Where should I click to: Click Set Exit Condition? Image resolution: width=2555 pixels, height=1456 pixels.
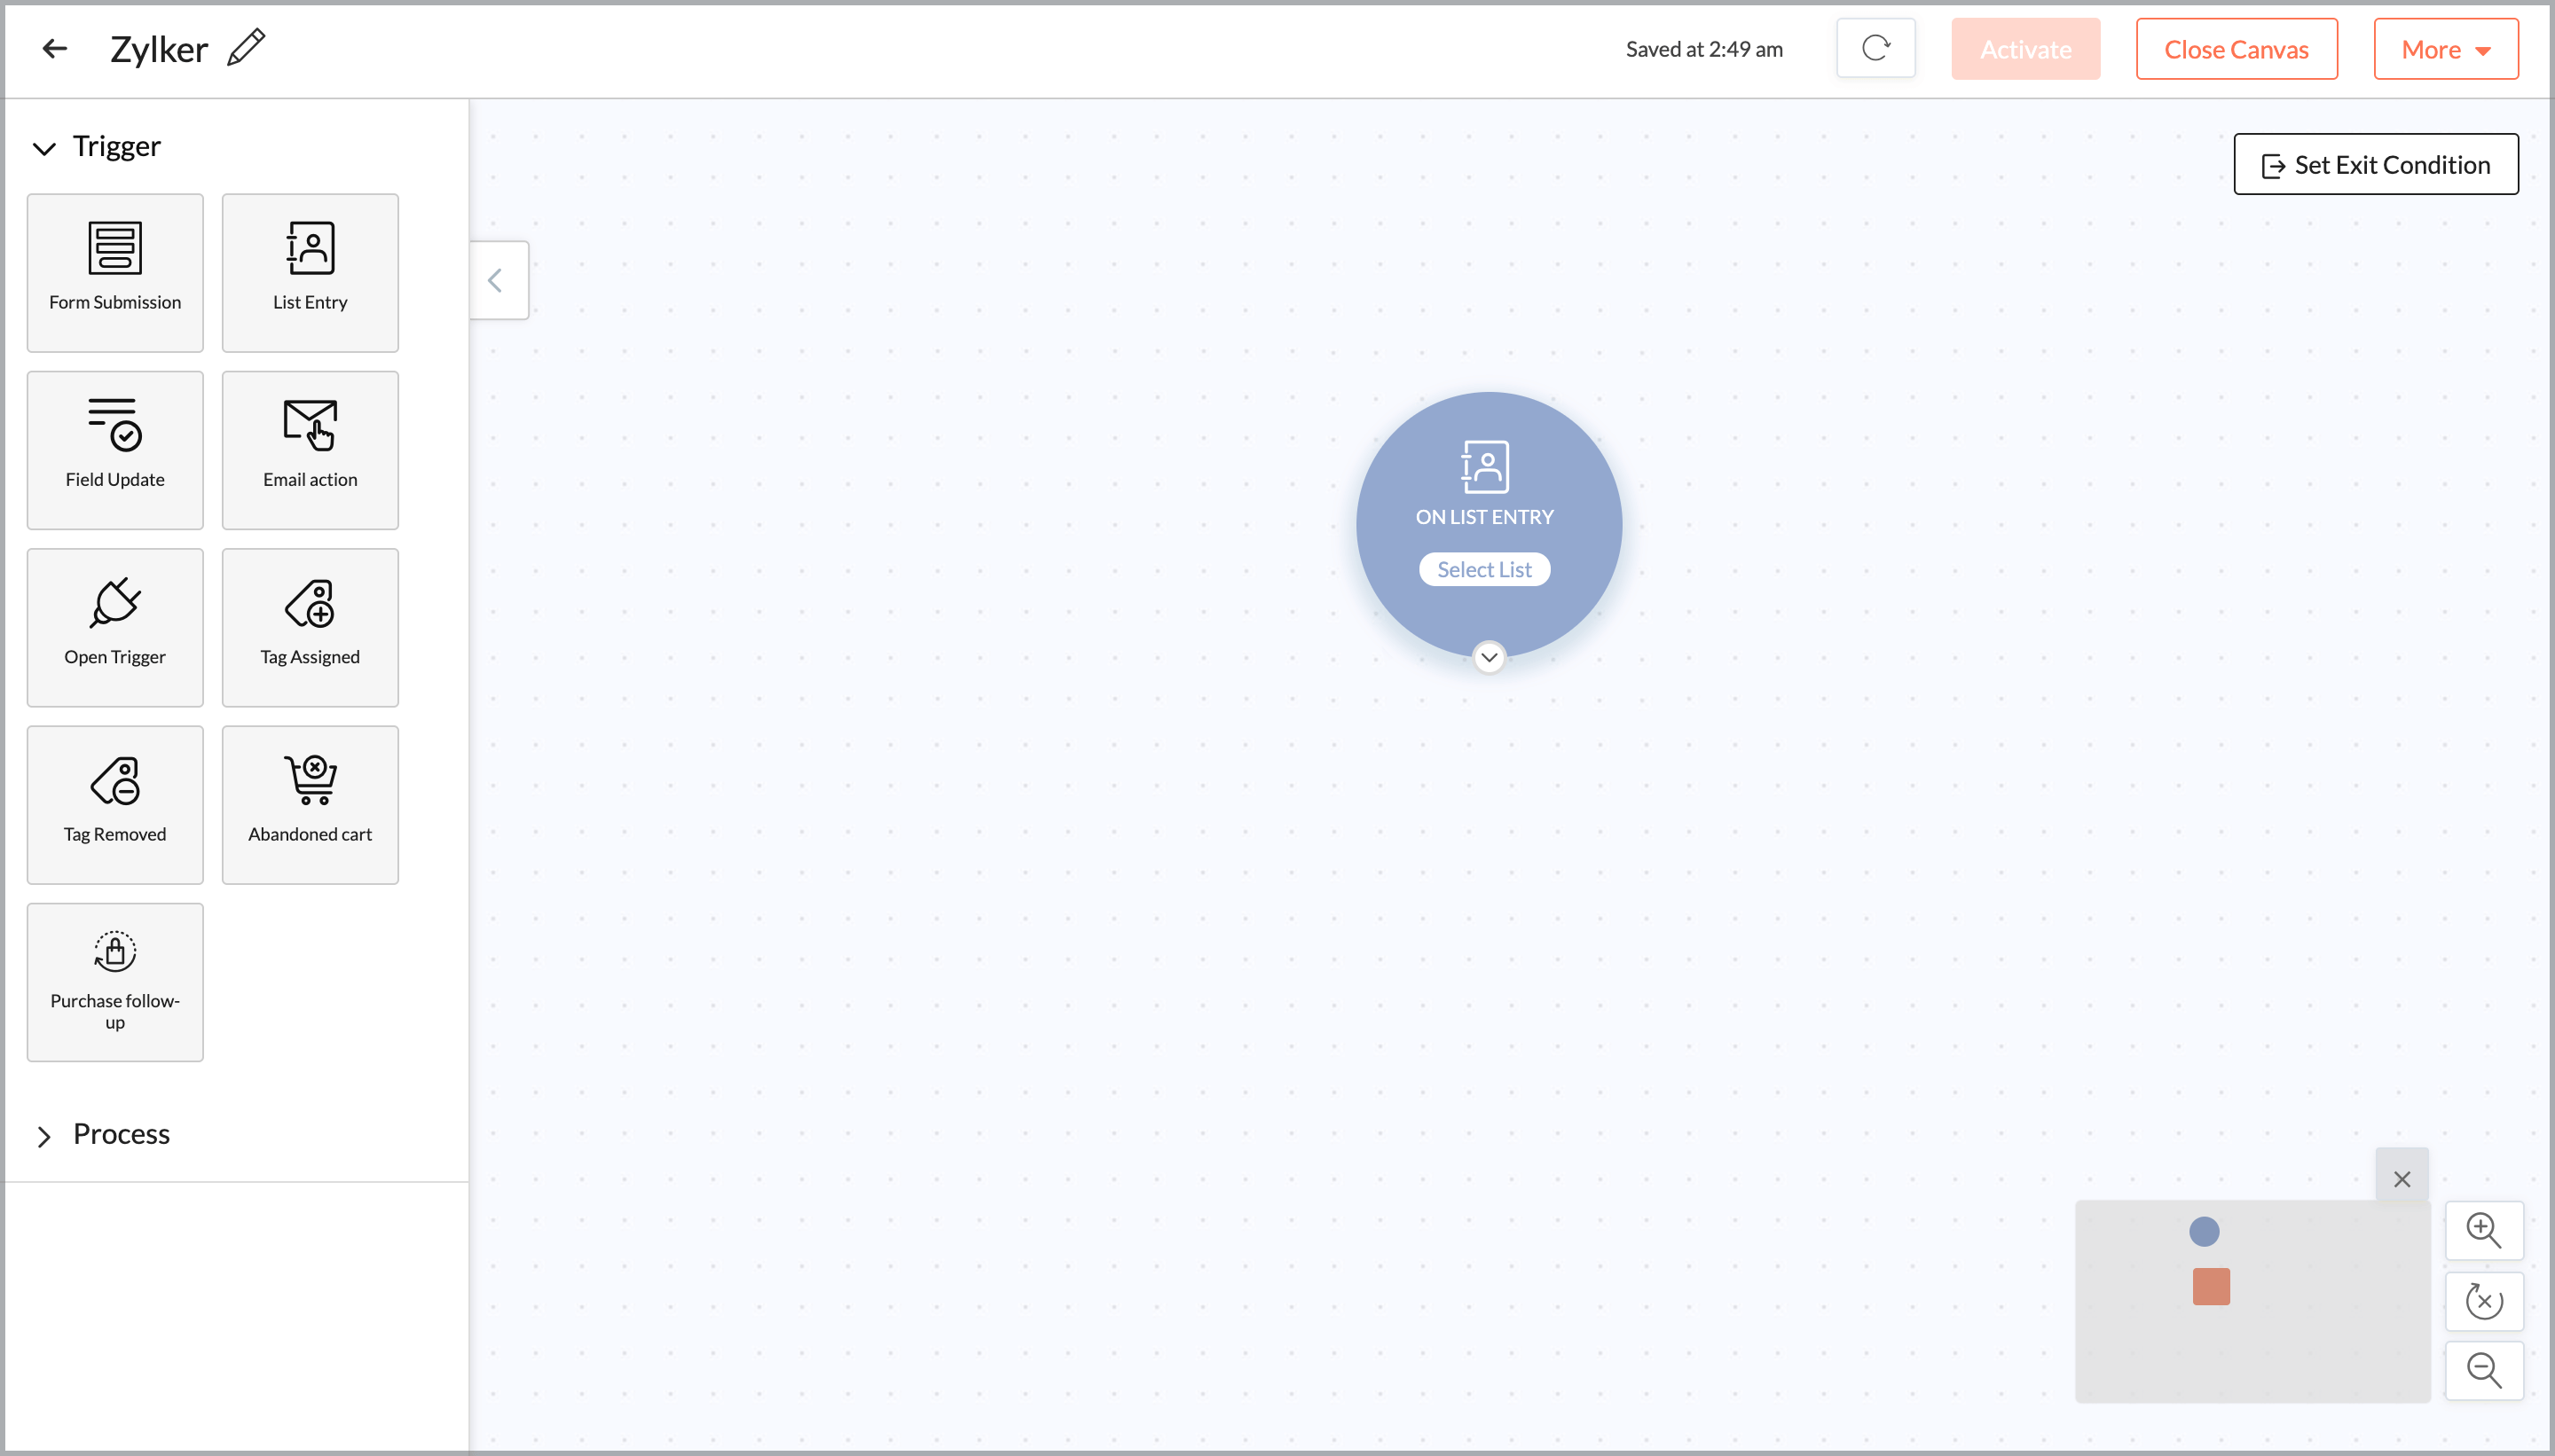tap(2375, 164)
